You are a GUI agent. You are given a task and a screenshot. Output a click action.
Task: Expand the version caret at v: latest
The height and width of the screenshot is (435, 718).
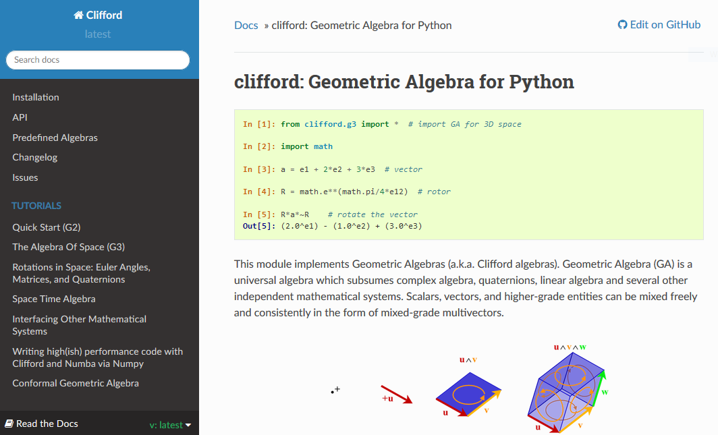[188, 425]
